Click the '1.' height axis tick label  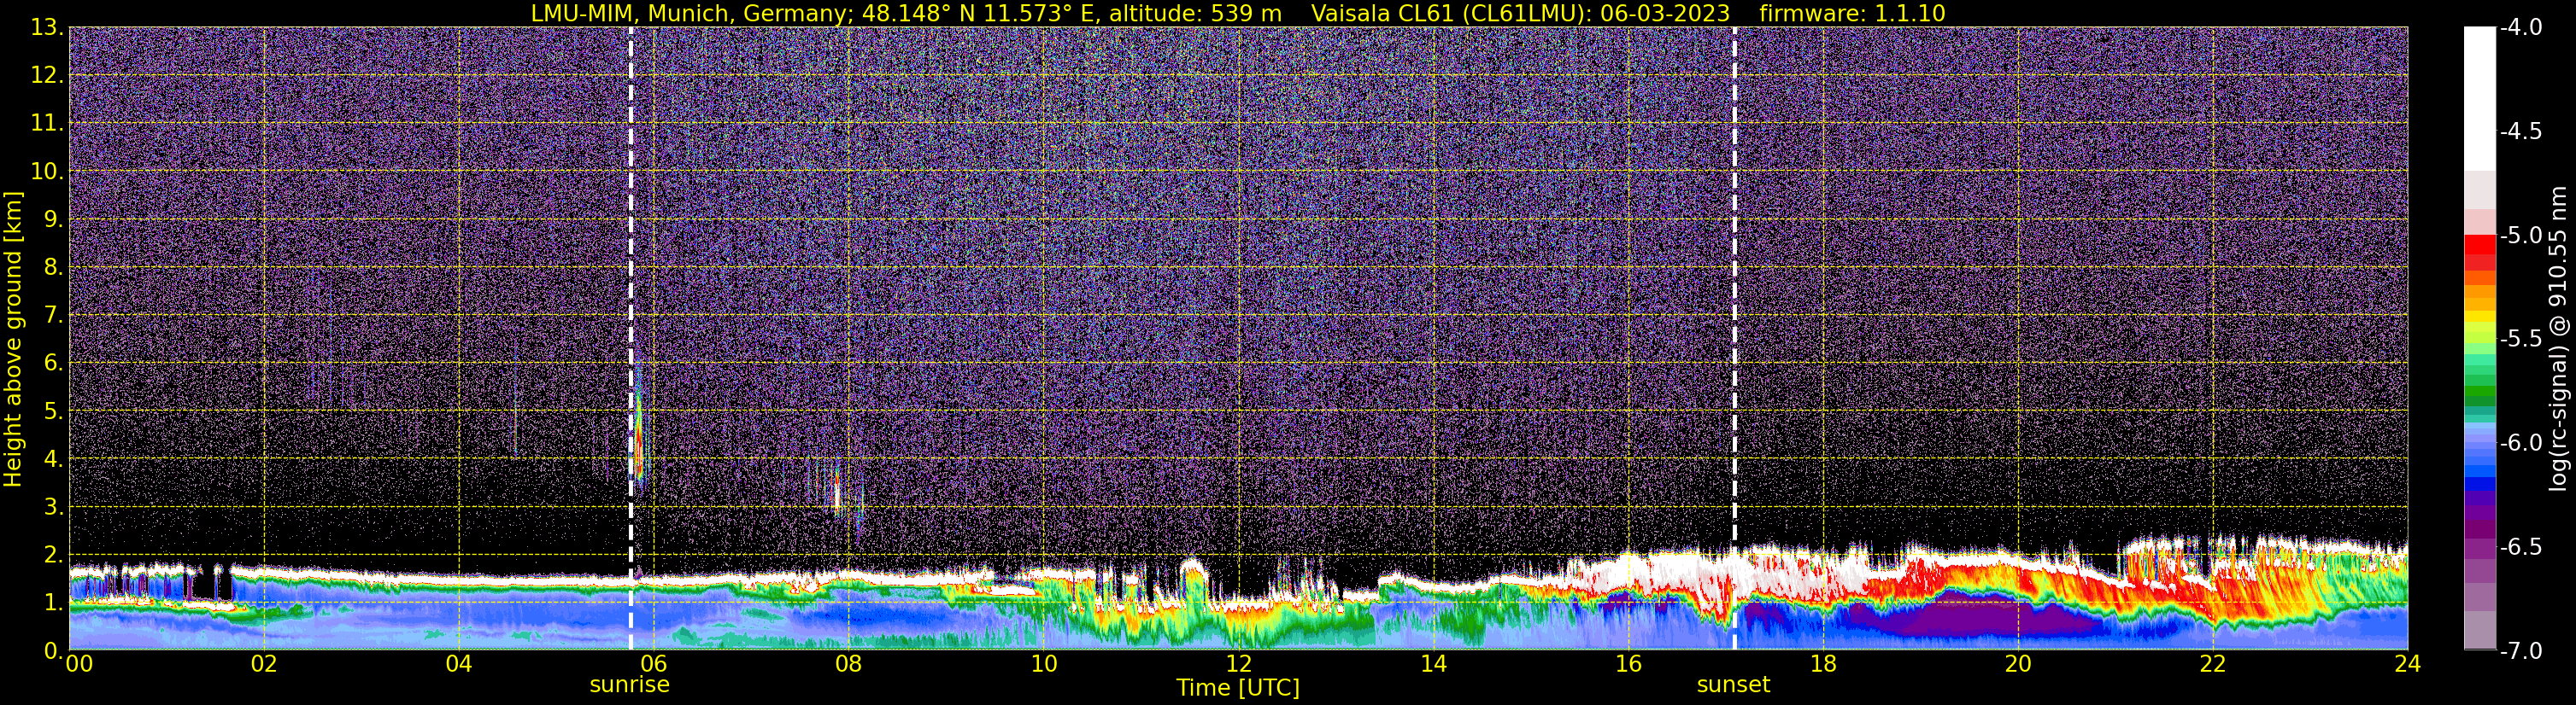click(52, 603)
